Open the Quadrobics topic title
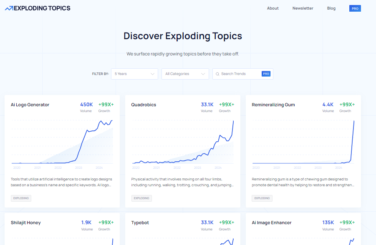The width and height of the screenshot is (376, 245). 144,105
